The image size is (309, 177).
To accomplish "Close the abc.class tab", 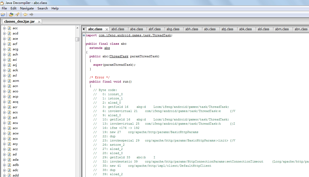I will coord(107,29).
